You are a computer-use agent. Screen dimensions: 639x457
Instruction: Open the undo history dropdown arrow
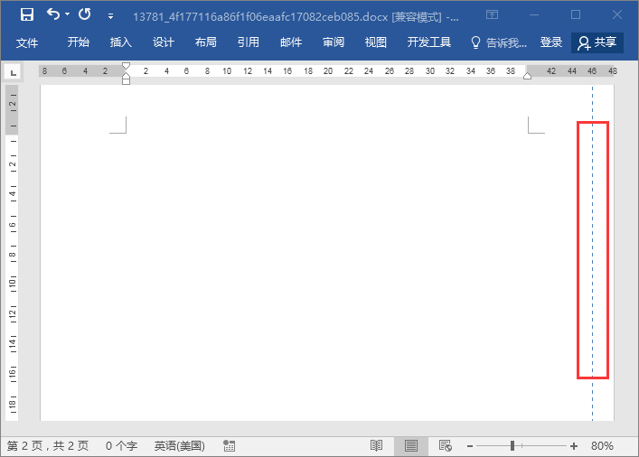click(x=68, y=14)
